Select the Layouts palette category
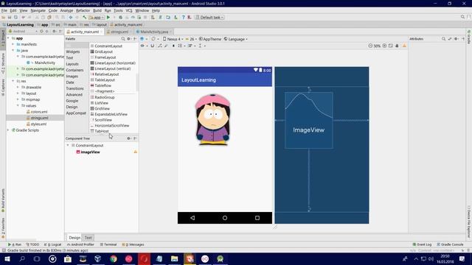The width and height of the screenshot is (472, 265). coord(72,64)
